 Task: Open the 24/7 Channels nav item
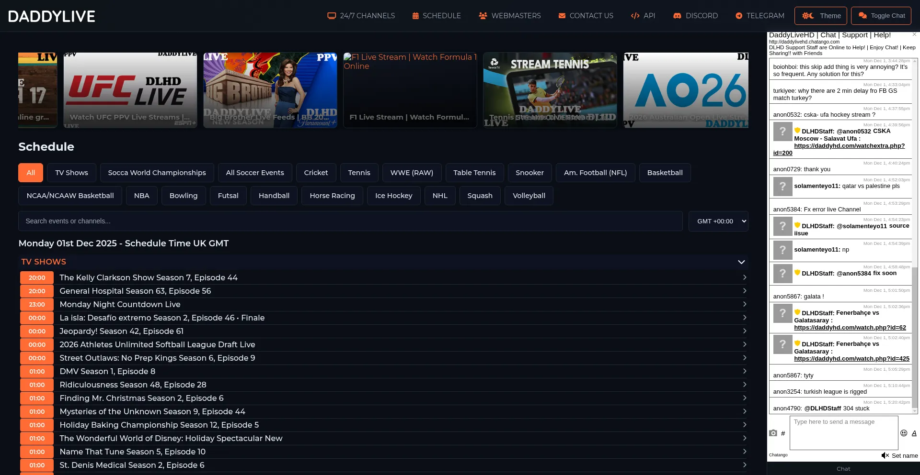pos(361,16)
